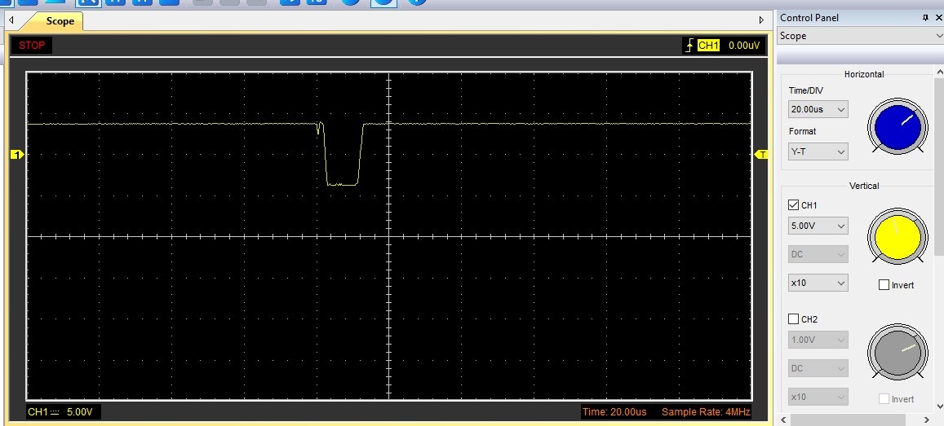Click the red STOP status indicator
Screen dimensions: 944x426
tap(33, 45)
